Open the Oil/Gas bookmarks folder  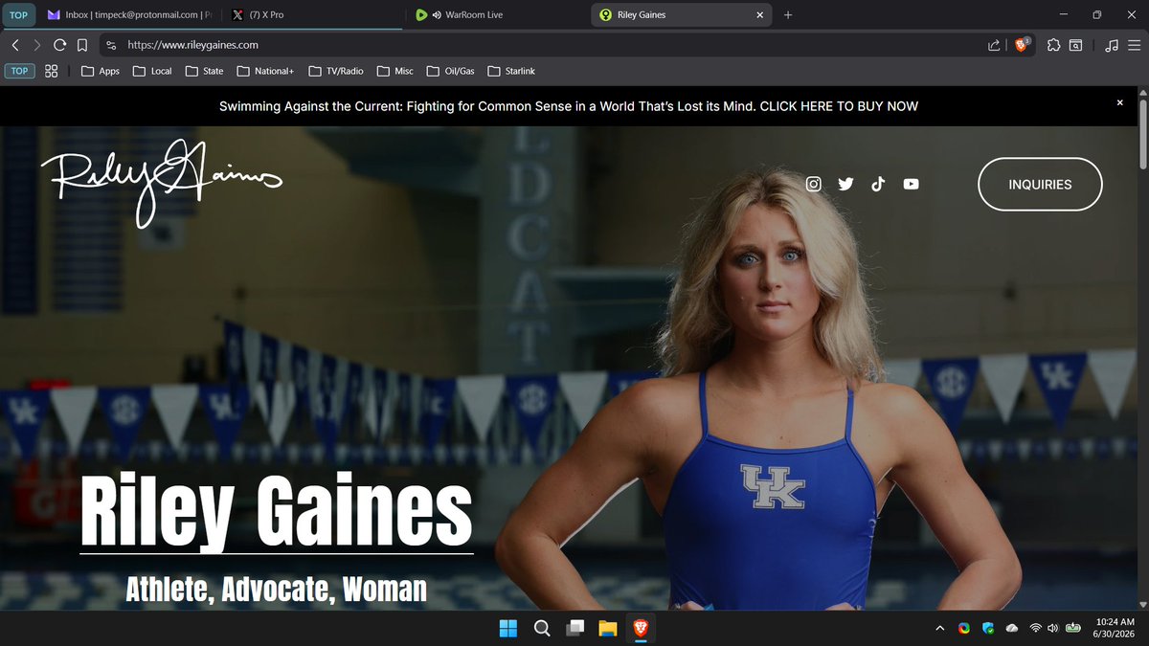(451, 71)
